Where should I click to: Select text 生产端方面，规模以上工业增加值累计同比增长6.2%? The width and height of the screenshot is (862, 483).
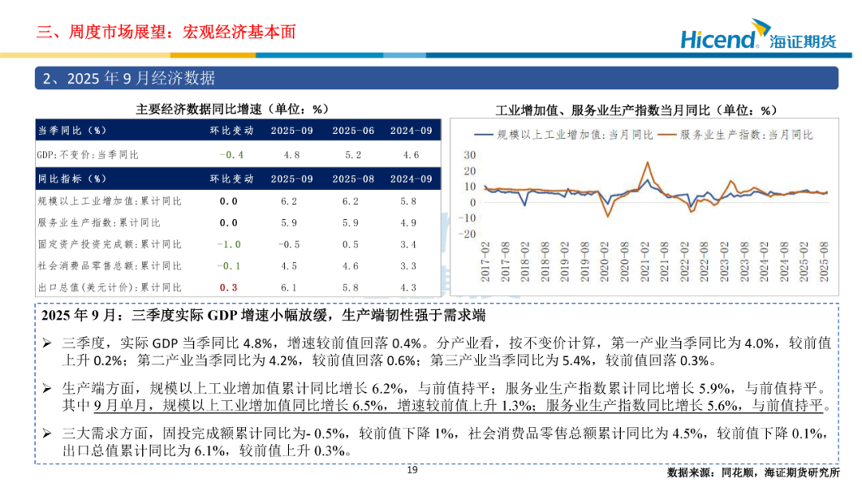click(x=233, y=389)
